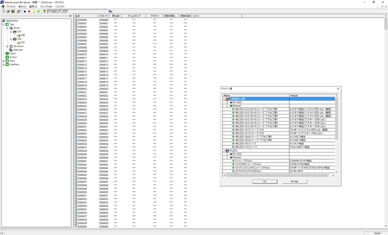Click the tag icon on row D000000
388x235 pixels.
click(76, 20)
